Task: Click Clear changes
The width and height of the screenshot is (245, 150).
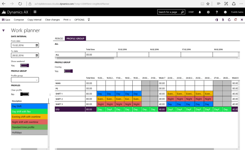Action: (x=52, y=20)
